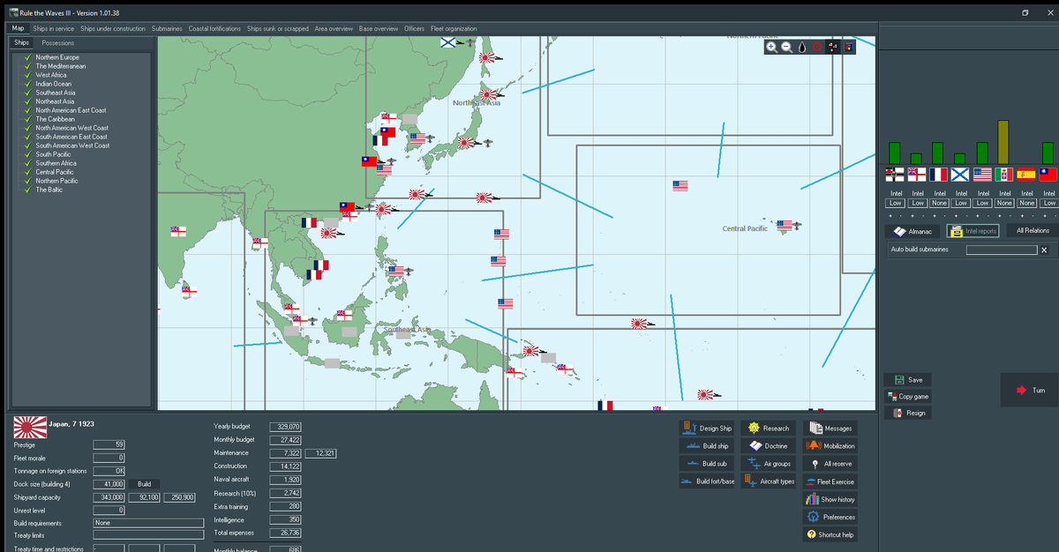The width and height of the screenshot is (1059, 552).
Task: Open the Almanac book
Action: pyautogui.click(x=912, y=231)
